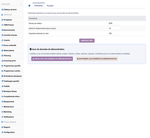Click the Notifications bell icon
This screenshot has width=150, height=138.
pyautogui.click(x=2, y=117)
